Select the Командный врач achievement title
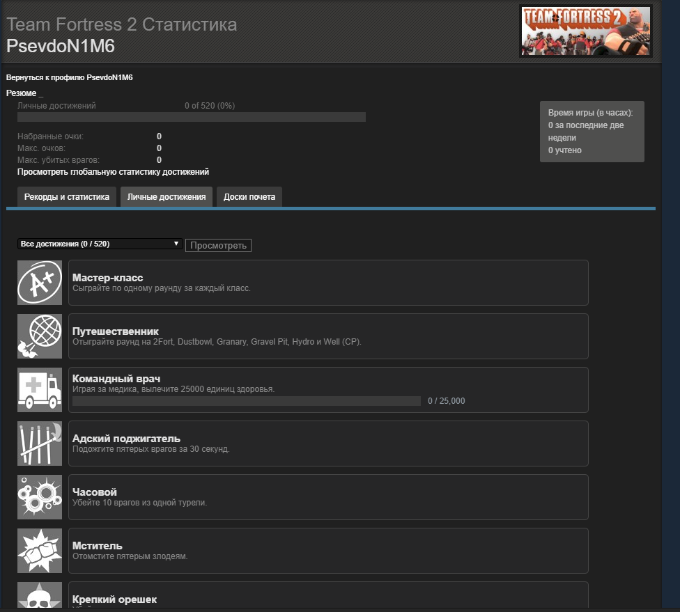Screen dimensions: 680x612 pos(116,379)
